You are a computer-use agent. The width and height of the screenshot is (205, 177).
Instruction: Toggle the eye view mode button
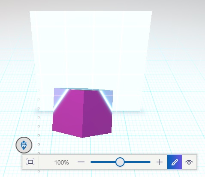coord(189,162)
